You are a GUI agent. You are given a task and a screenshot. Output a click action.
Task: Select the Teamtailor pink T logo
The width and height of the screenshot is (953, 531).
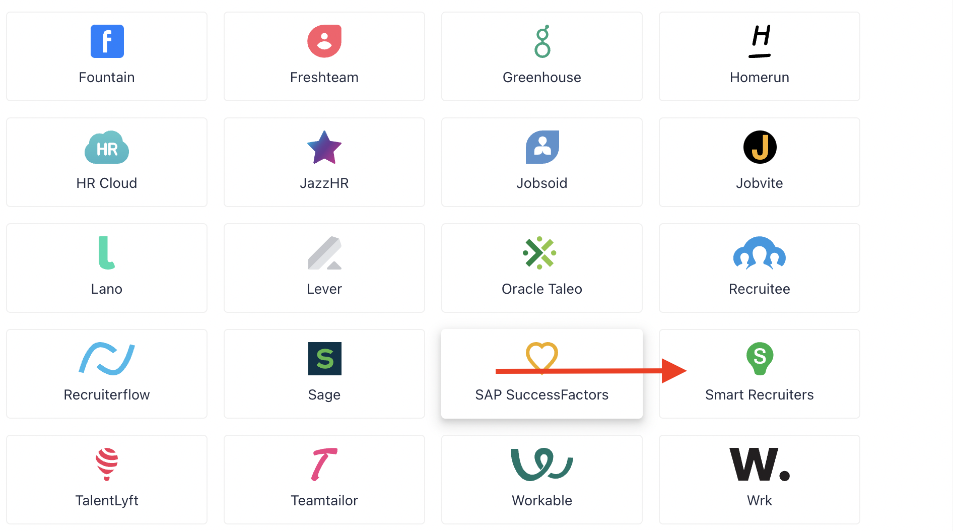pyautogui.click(x=324, y=464)
